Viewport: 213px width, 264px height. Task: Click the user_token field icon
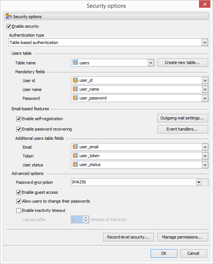pyautogui.click(x=75, y=156)
